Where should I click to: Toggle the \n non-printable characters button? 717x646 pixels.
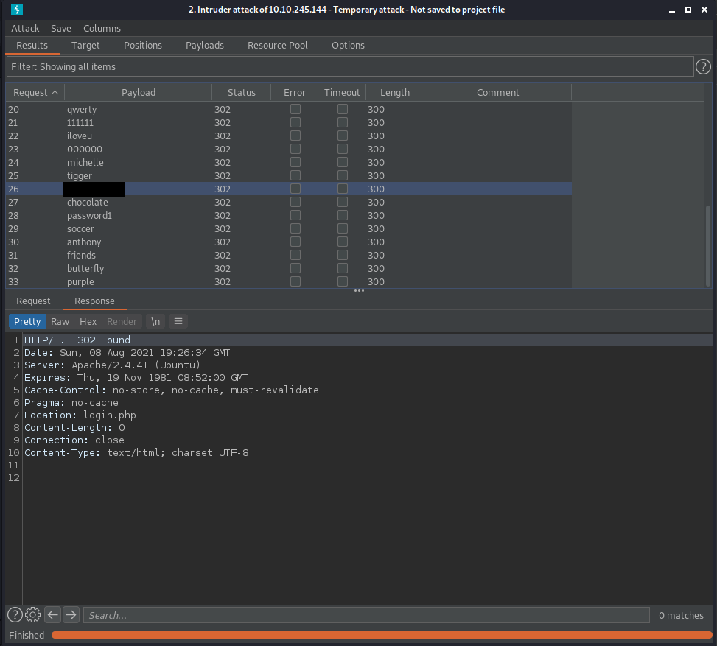[x=155, y=321]
